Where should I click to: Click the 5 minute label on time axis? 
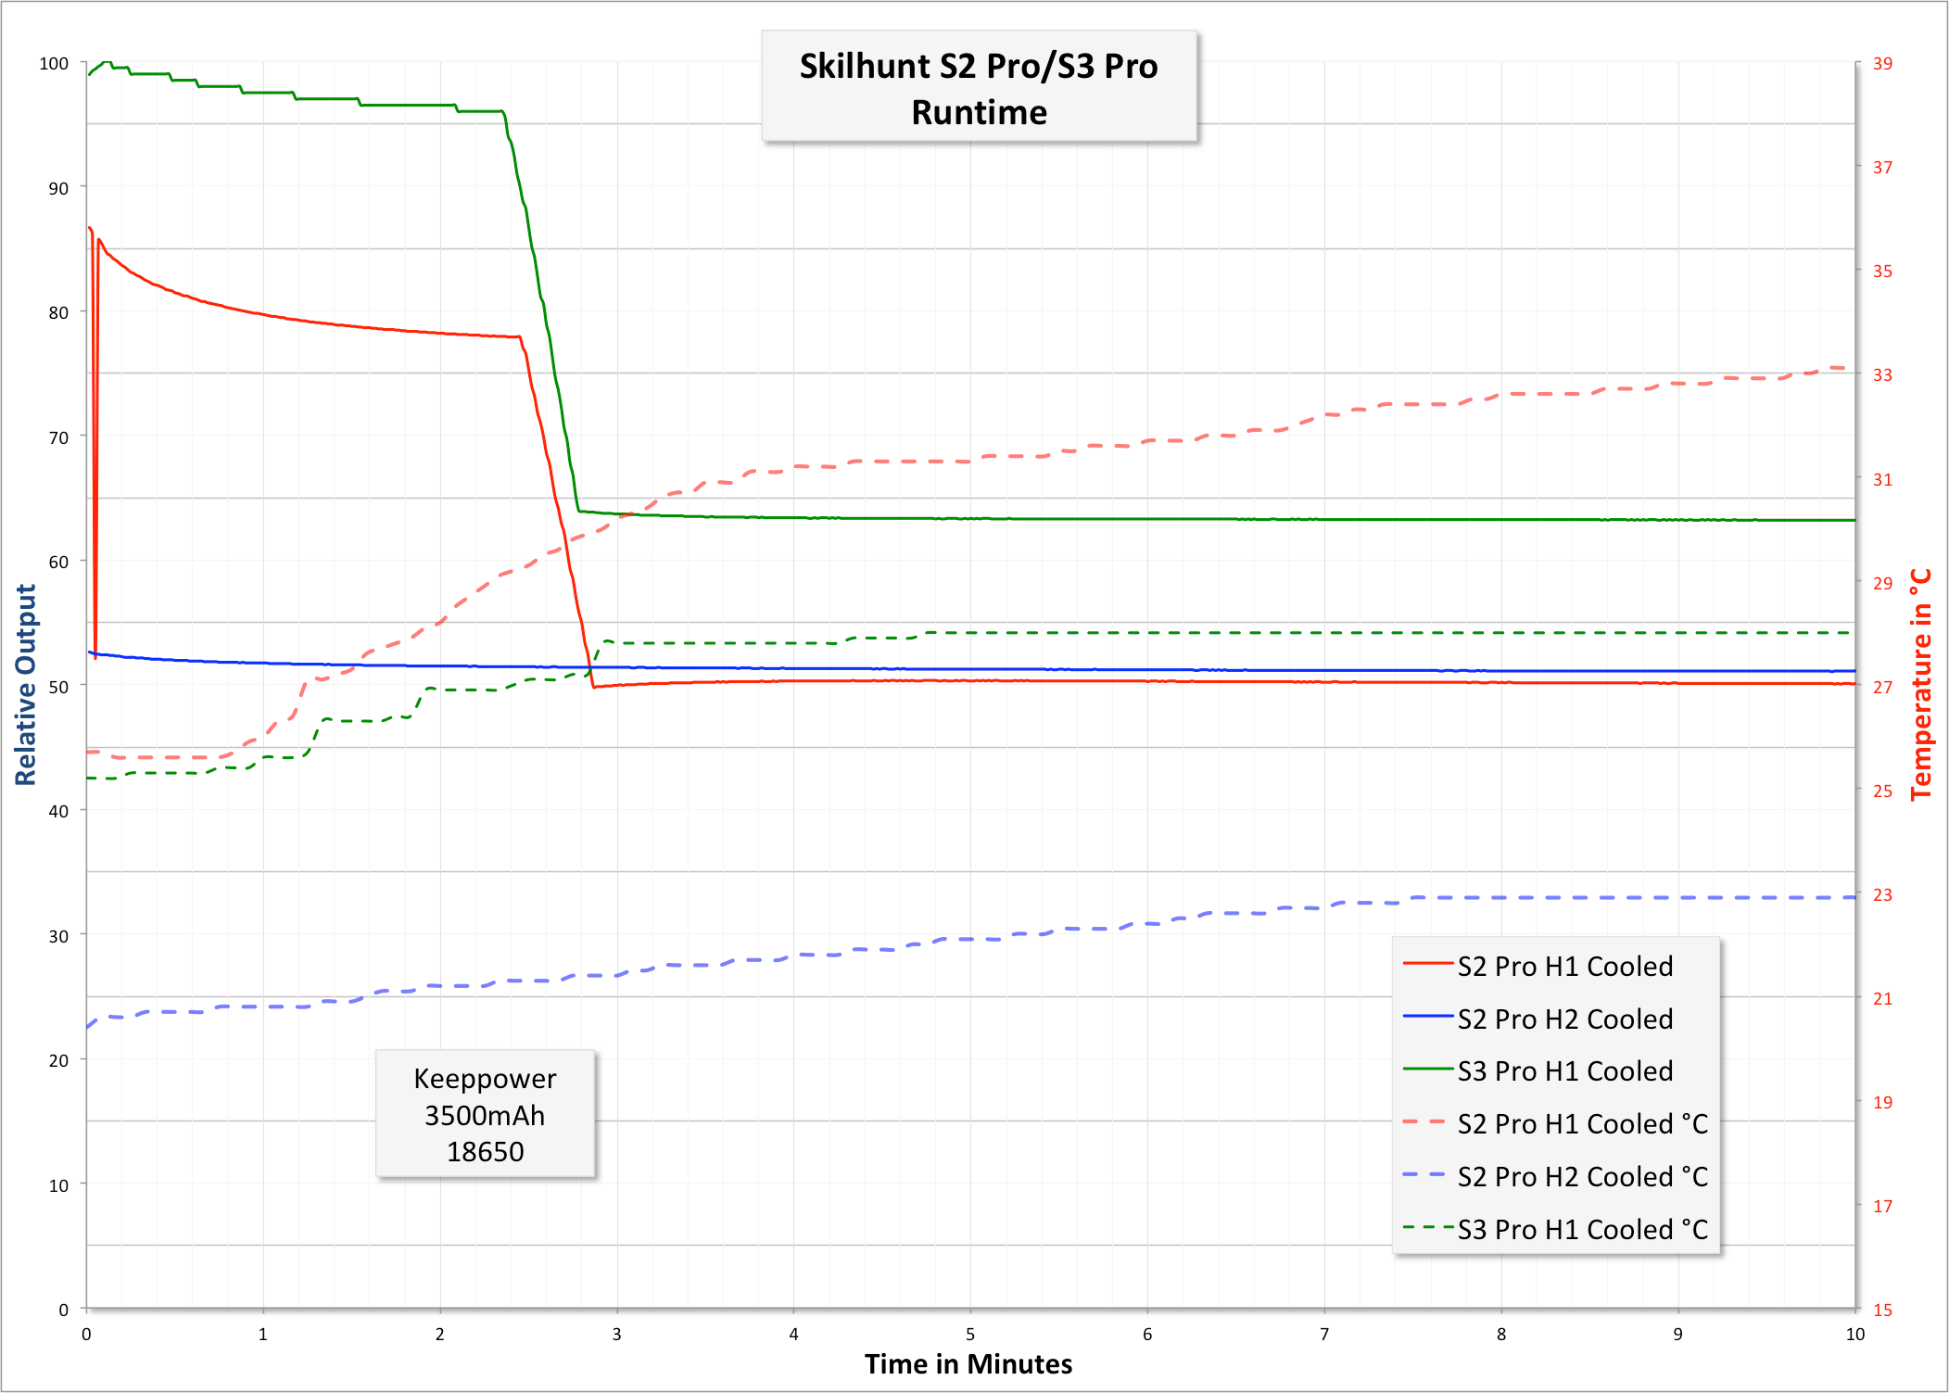pyautogui.click(x=970, y=1335)
